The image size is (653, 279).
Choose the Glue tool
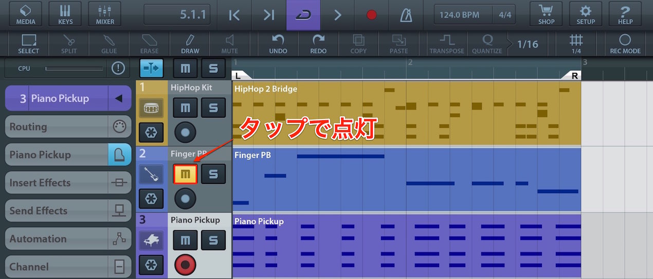[x=109, y=44]
